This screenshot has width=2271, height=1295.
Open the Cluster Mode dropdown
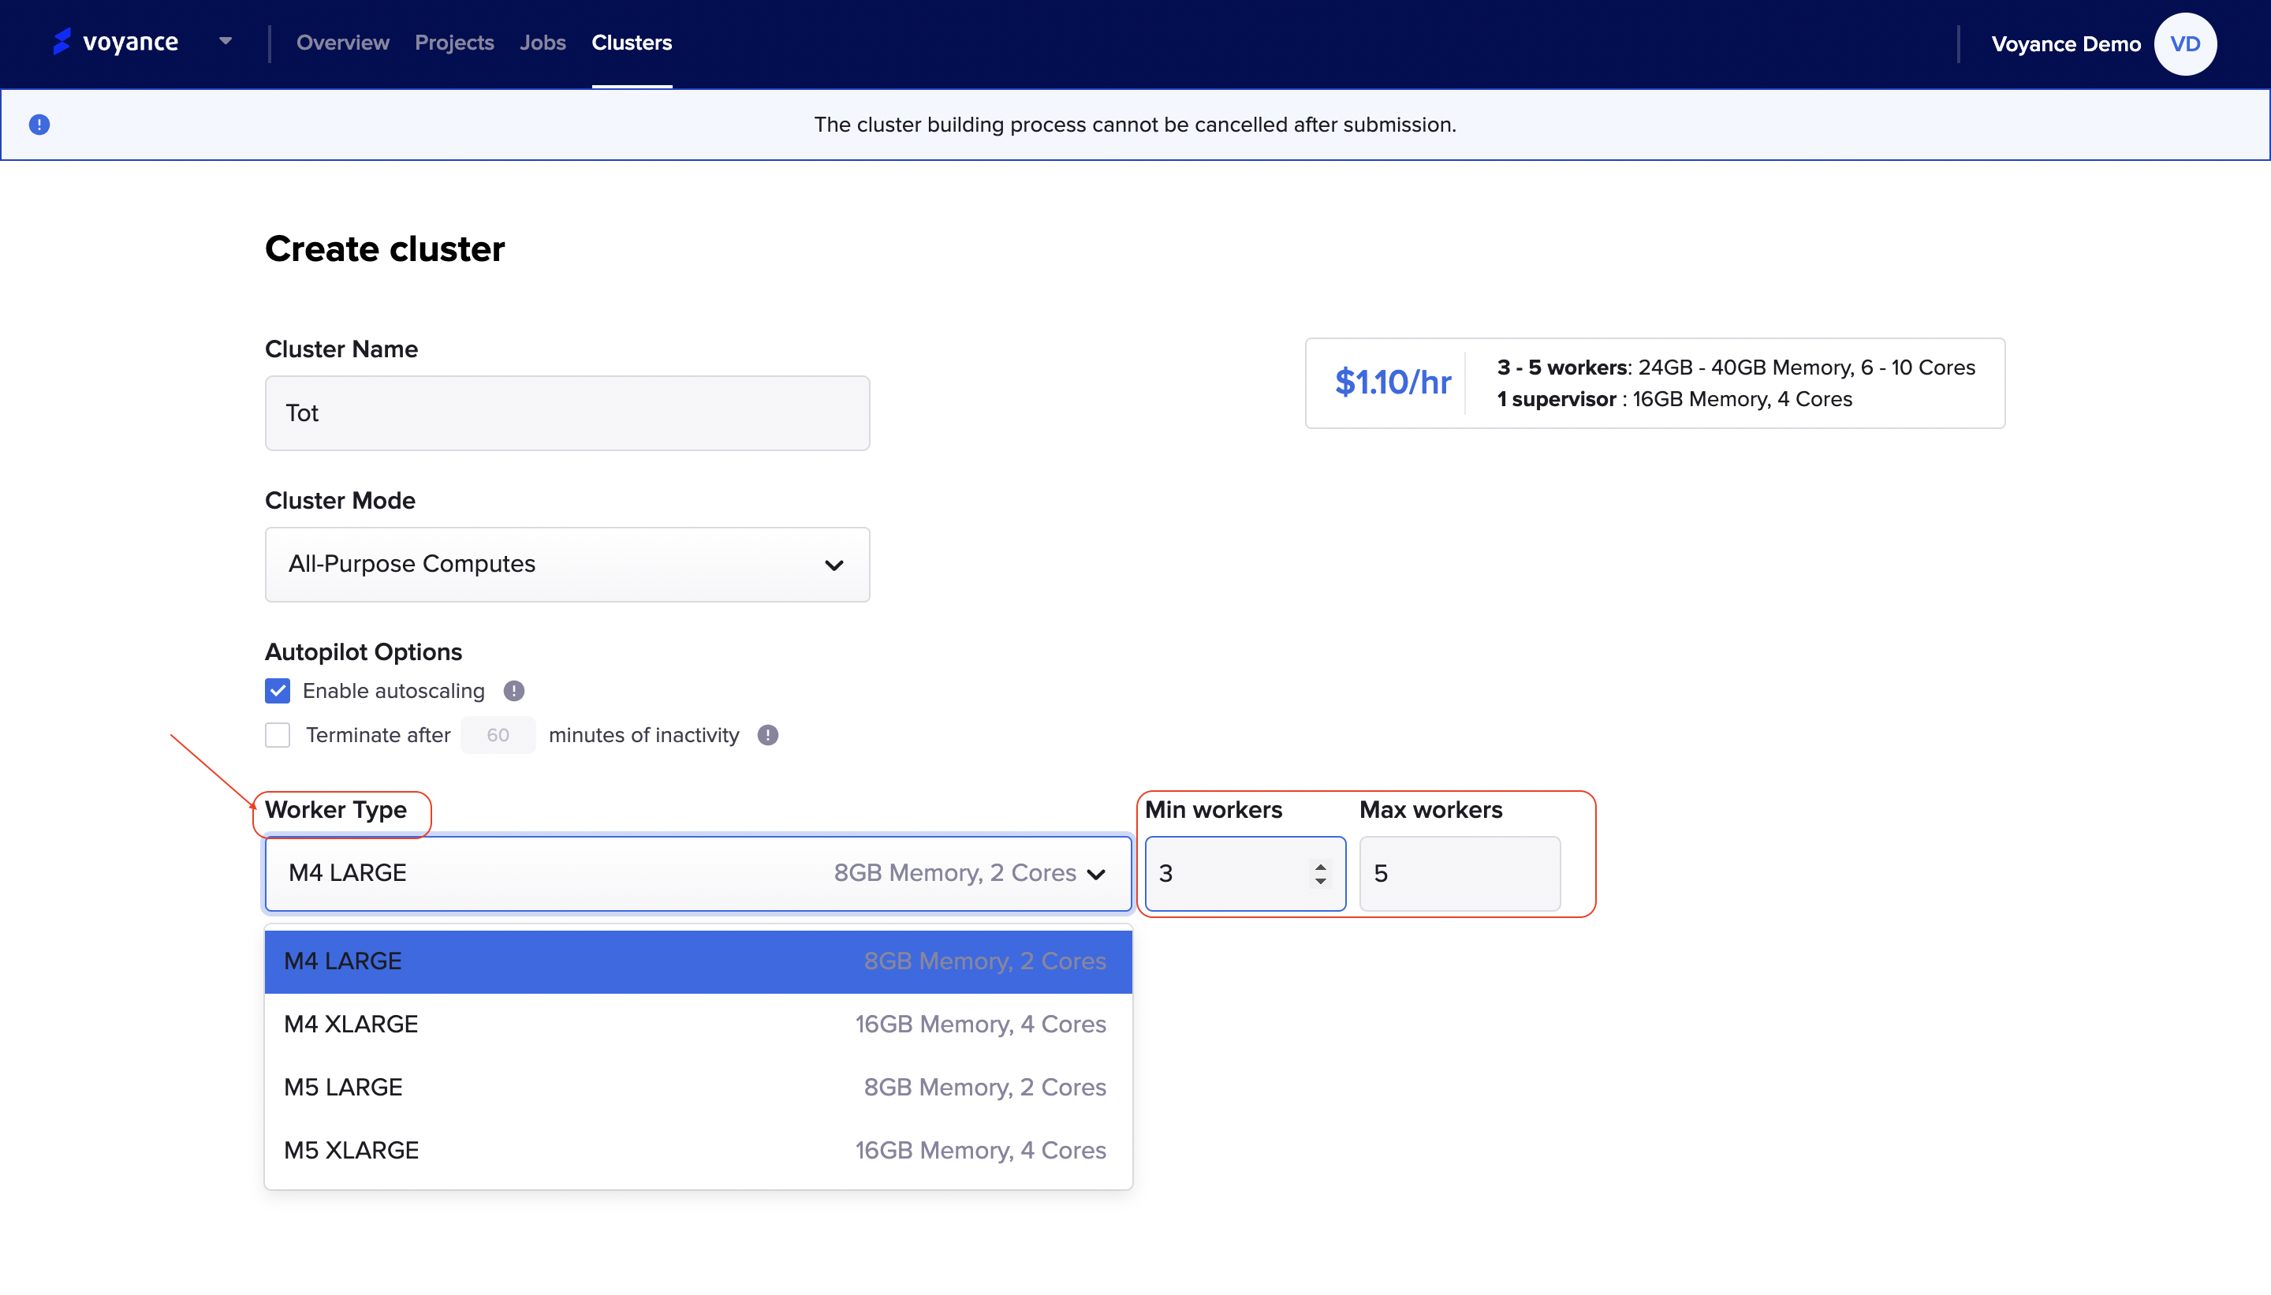[567, 564]
